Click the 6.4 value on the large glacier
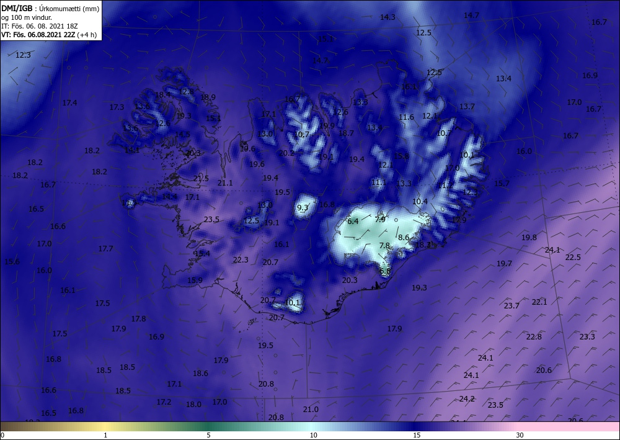The width and height of the screenshot is (620, 440). [353, 221]
